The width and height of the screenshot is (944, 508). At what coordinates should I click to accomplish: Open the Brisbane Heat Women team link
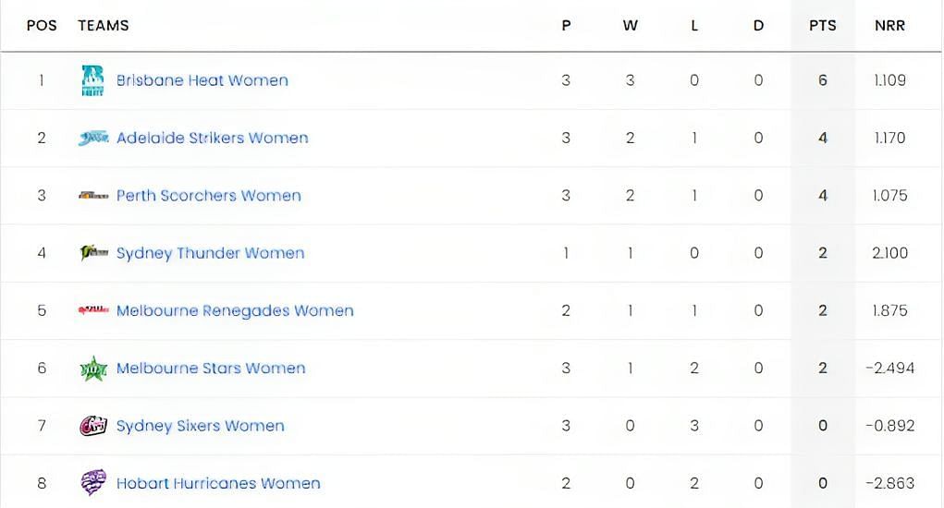point(202,80)
